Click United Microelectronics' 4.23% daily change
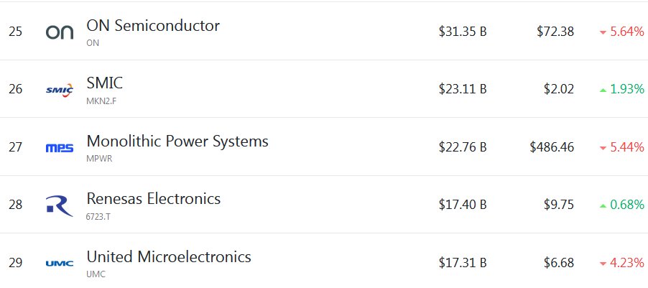 click(626, 263)
